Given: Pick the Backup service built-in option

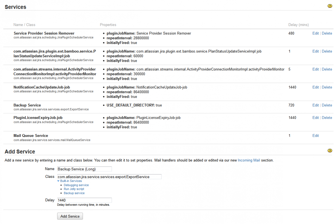Looking at the screenshot, I should pyautogui.click(x=74, y=193).
